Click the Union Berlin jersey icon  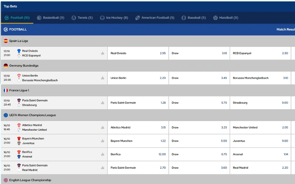point(19,75)
